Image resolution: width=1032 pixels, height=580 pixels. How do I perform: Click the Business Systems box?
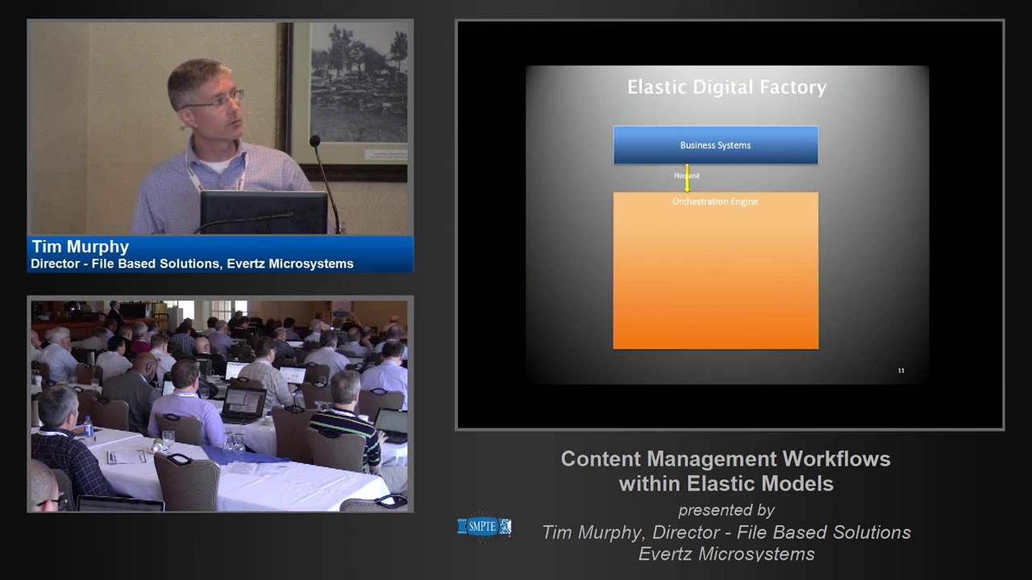(715, 145)
